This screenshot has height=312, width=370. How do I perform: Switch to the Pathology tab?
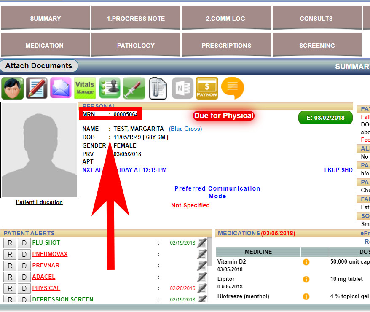(136, 46)
